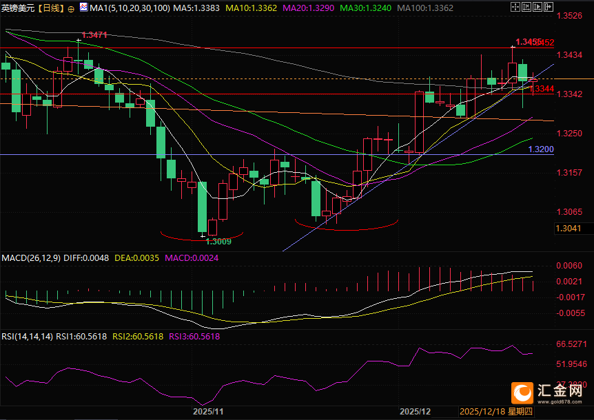This screenshot has width=594, height=420.
Task: Click the crosshair cursor icon in chart toolbar
Action: point(515,7)
